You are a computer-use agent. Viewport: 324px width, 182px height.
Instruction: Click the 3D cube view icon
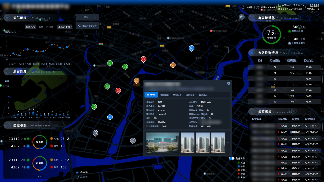point(242,17)
